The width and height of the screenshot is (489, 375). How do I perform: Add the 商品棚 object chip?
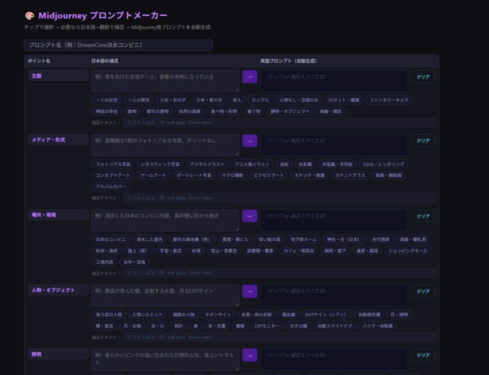288,314
